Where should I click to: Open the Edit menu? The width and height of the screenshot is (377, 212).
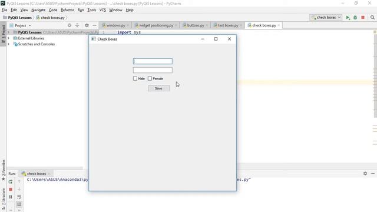click(14, 10)
